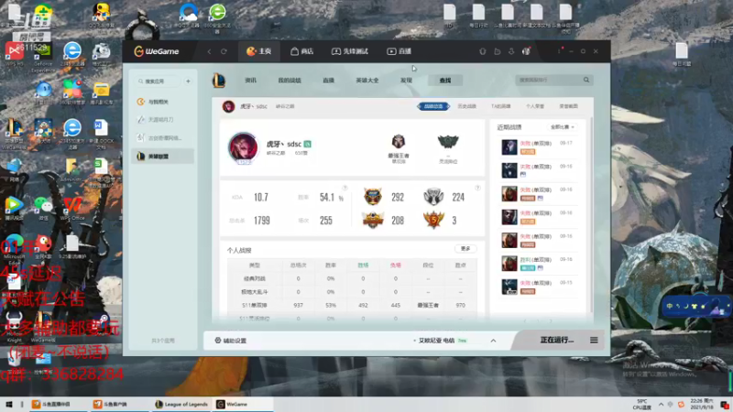
Task: Open the 09-15 match in recent matches
Action: (x=538, y=287)
